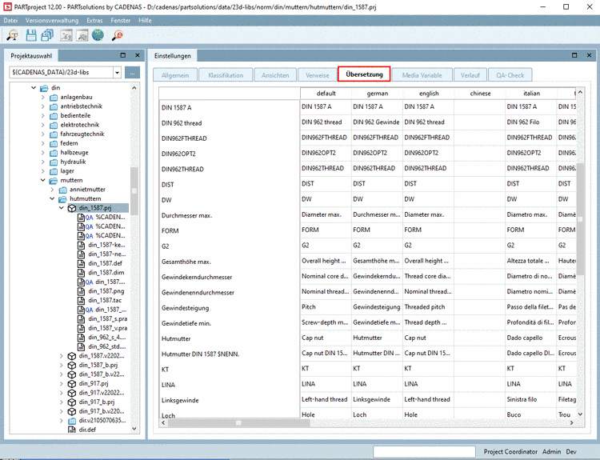Close the Einstellungen panel
600x460 pixels.
pos(590,55)
